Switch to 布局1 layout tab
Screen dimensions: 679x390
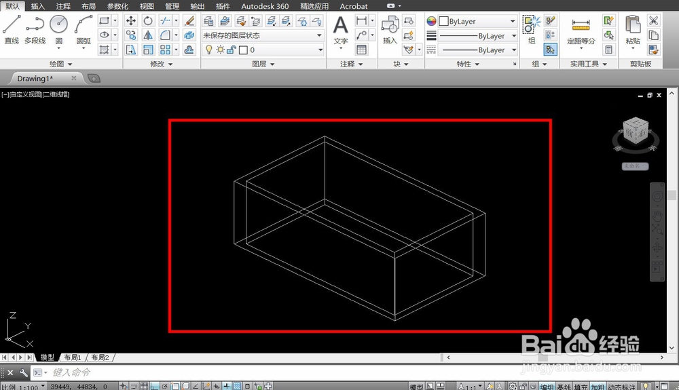tap(73, 357)
